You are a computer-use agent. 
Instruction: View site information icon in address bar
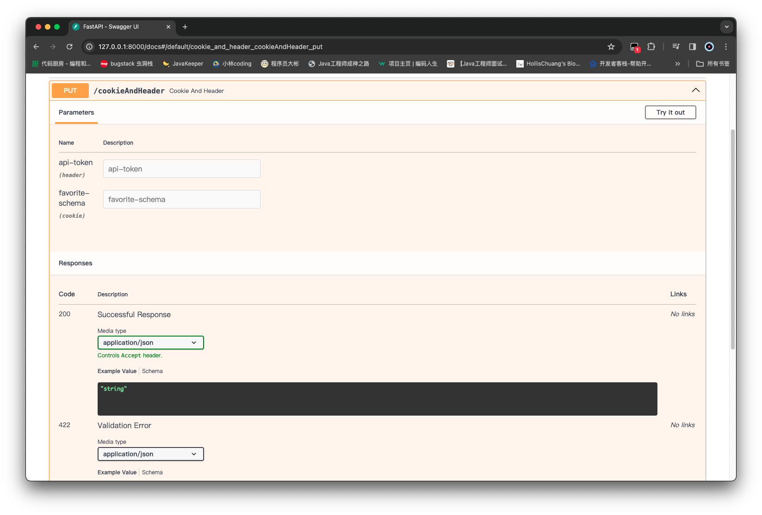coord(89,47)
